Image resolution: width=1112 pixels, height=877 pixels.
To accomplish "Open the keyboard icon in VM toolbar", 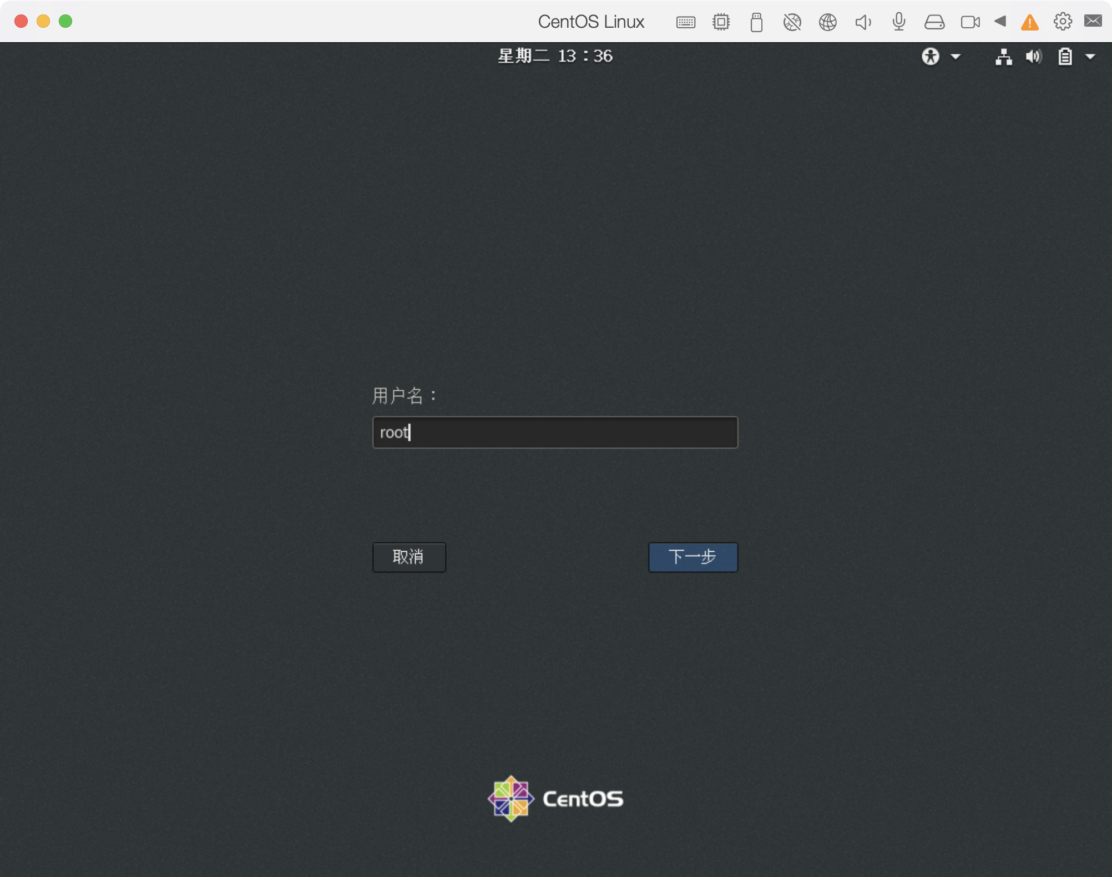I will tap(686, 22).
